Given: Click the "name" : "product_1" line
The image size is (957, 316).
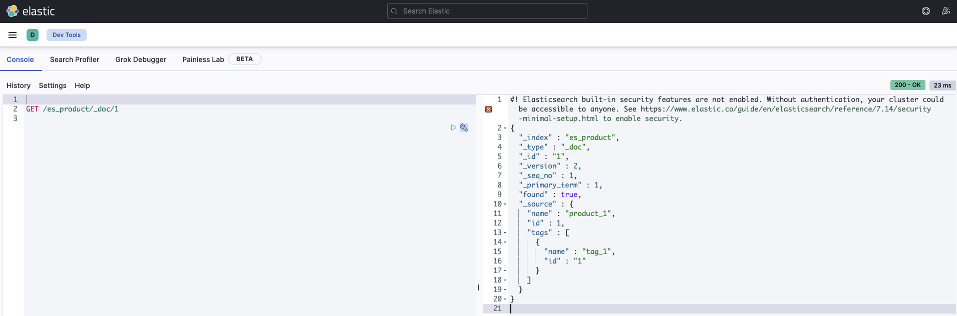Looking at the screenshot, I should 571,213.
